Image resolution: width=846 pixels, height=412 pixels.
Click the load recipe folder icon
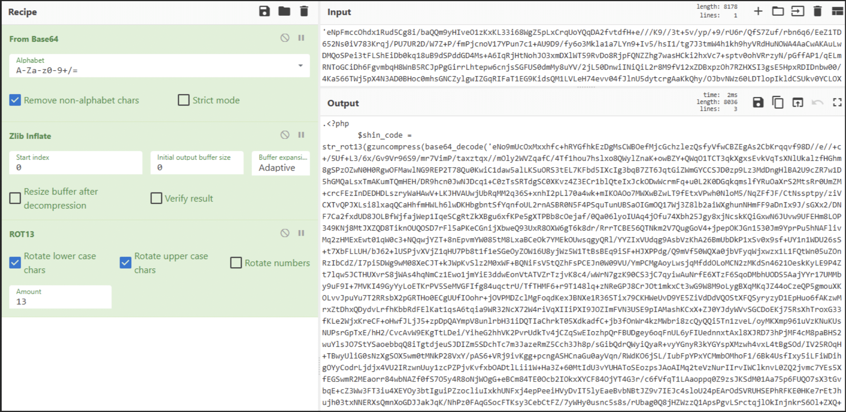(284, 11)
